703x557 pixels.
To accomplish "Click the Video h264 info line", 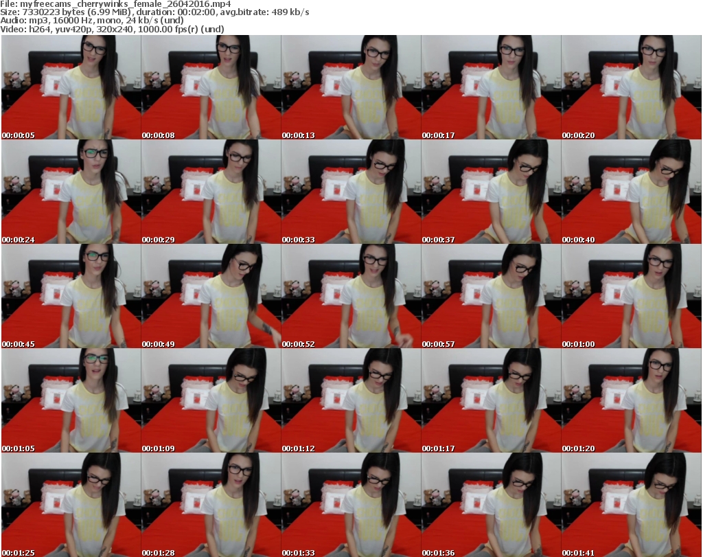I will (112, 29).
